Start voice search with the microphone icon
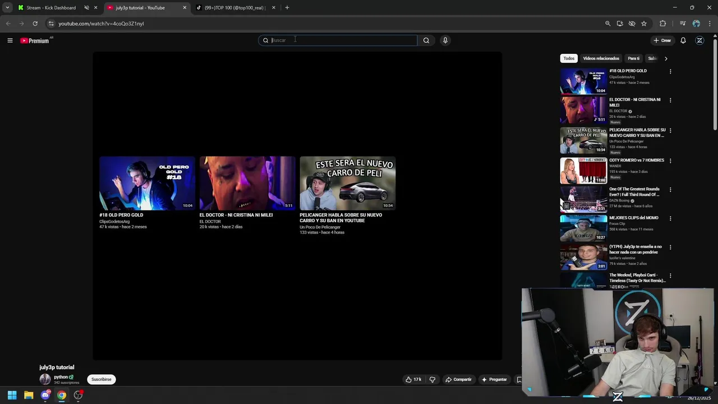Screen dimensions: 718x404 coord(445,40)
